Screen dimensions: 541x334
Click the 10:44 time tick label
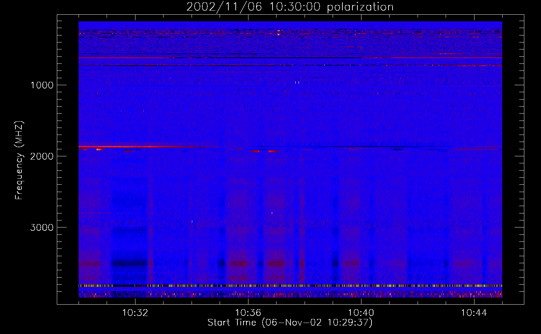(x=474, y=313)
